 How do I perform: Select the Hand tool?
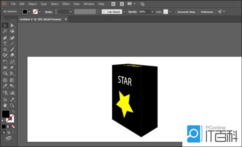coord(5,105)
